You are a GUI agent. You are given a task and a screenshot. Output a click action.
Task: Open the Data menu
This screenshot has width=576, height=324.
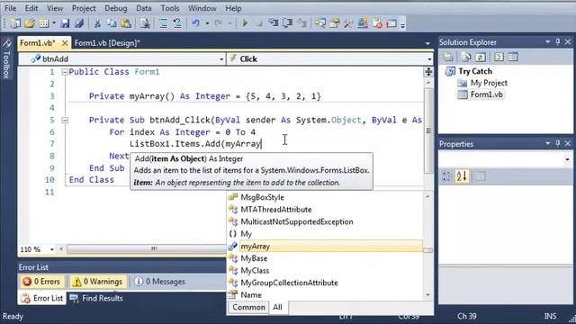144,8
